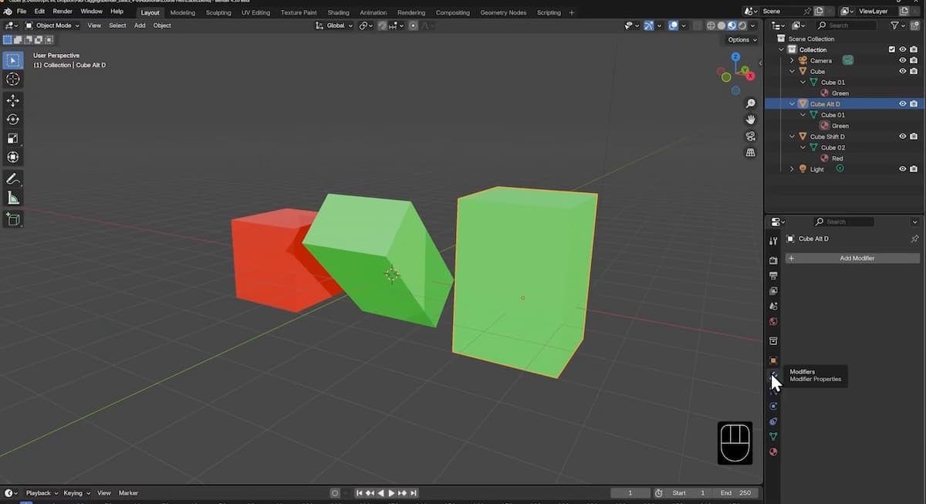
Task: Toggle visibility of the Light object
Action: tap(902, 169)
